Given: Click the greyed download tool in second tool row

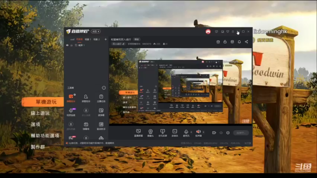Looking at the screenshot, I should (86, 112).
